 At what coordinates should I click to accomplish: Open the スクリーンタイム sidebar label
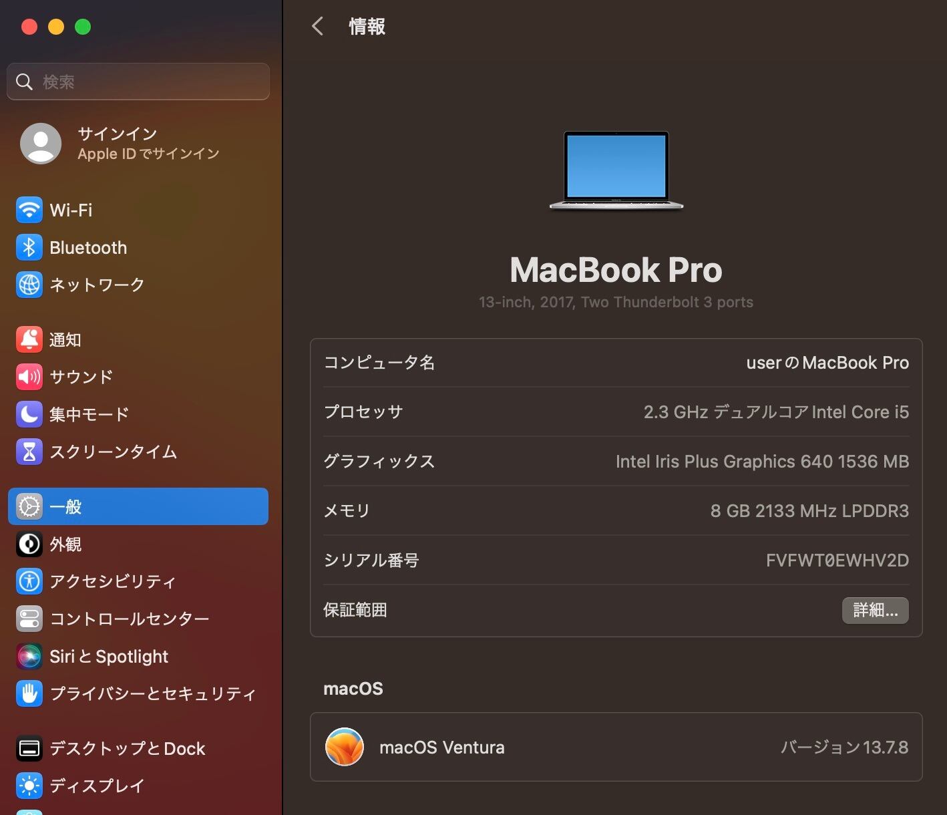(114, 452)
